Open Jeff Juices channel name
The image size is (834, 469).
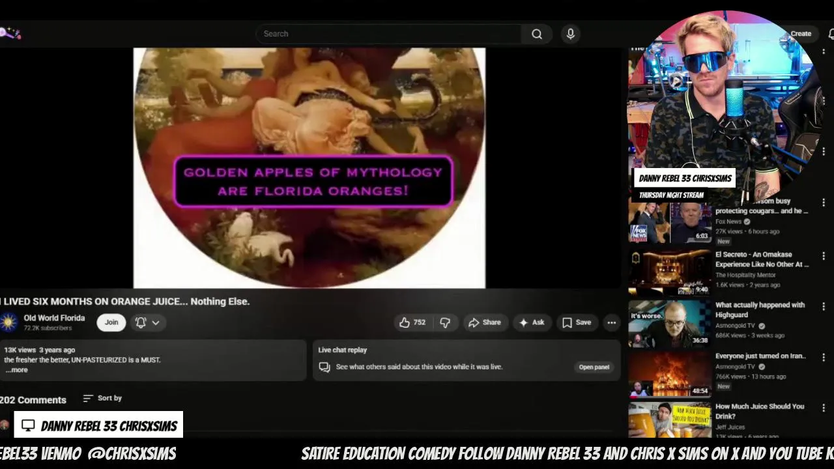click(x=730, y=427)
